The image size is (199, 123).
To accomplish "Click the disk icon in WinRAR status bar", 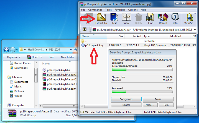I will click(x=82, y=112).
